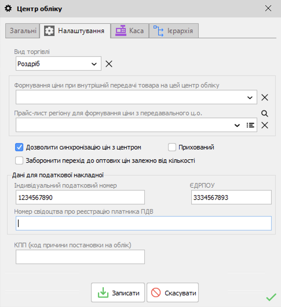Check Заборонити перехід до оптових цін option
The width and height of the screenshot is (281, 307).
[19, 160]
